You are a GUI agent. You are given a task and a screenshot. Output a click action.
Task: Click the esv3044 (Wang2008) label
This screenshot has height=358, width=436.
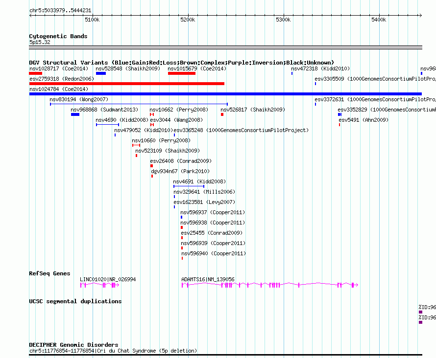coord(176,120)
